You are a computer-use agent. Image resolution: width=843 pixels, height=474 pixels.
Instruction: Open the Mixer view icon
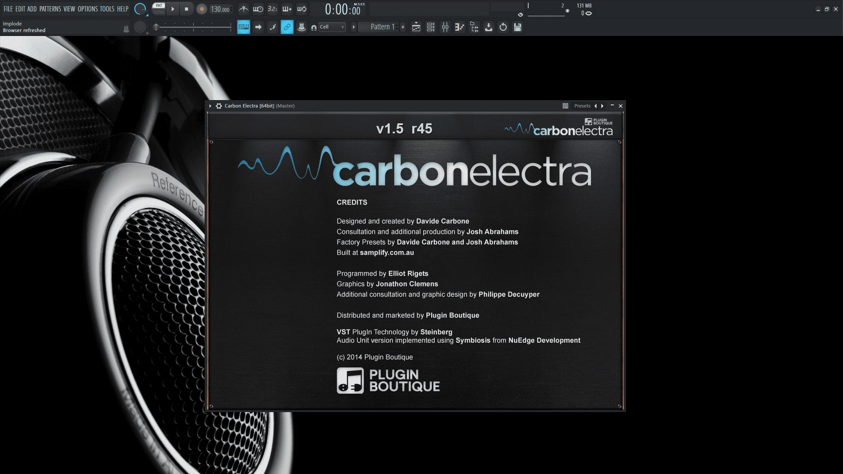(445, 27)
